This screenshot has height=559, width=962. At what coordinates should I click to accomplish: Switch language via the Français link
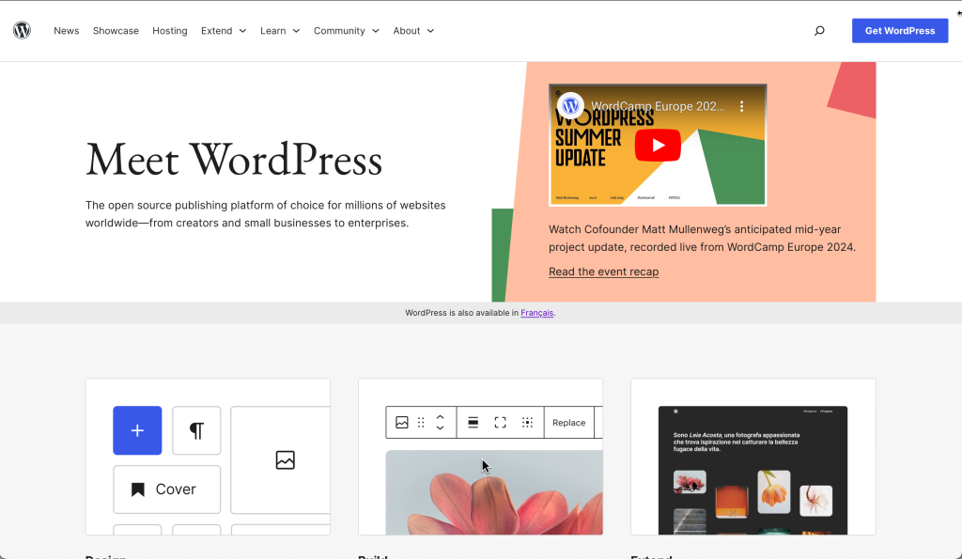coord(536,313)
